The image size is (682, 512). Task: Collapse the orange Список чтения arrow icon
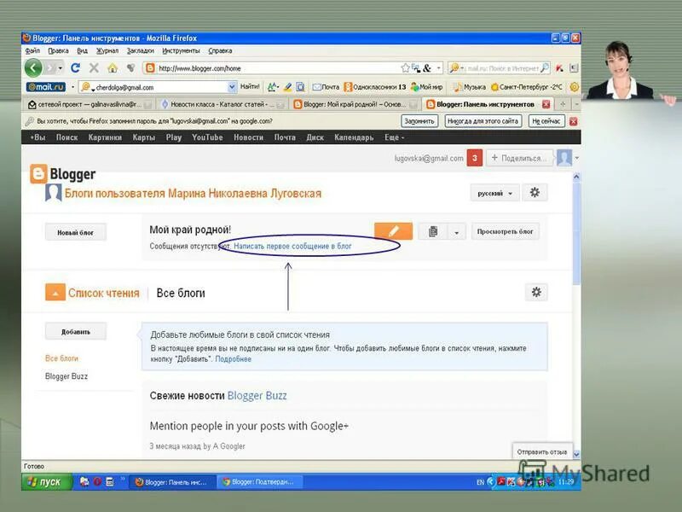pyautogui.click(x=55, y=293)
